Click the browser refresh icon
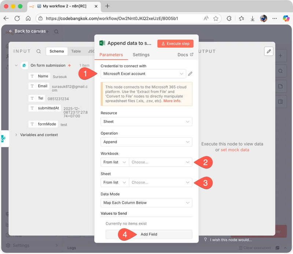 click(x=17, y=18)
